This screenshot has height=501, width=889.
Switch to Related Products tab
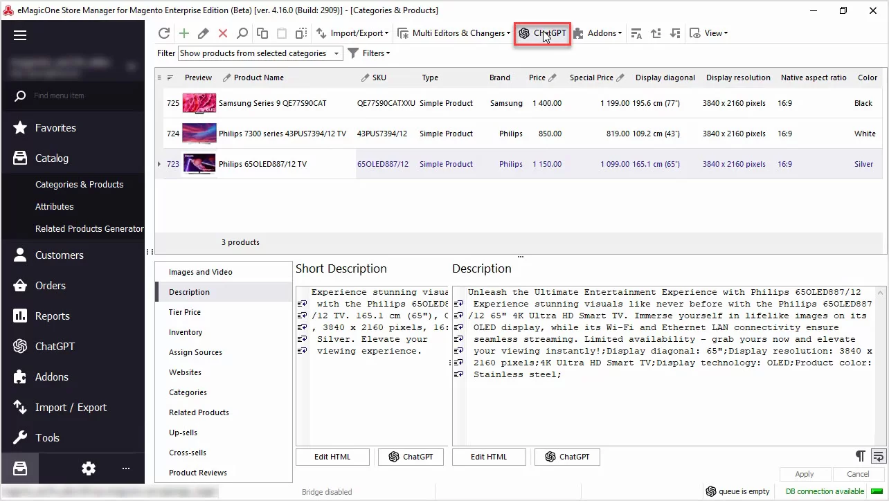[x=224, y=412]
